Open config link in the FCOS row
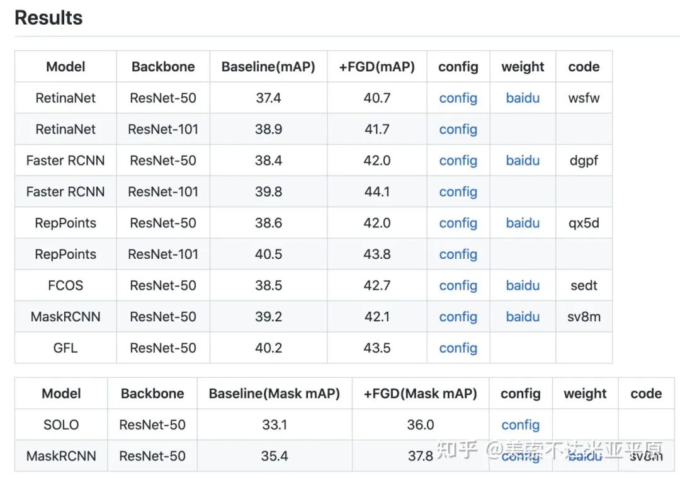The width and height of the screenshot is (680, 478). coord(458,285)
